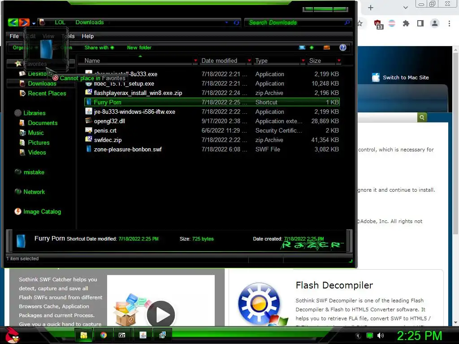The height and width of the screenshot is (344, 459).
Task: Click the search magnifier in Explorer
Action: tap(347, 22)
